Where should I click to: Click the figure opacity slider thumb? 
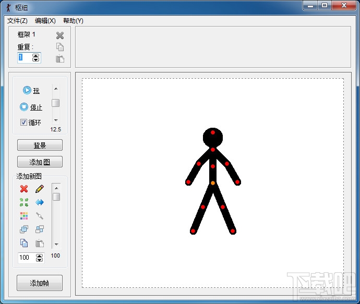[x=56, y=197]
